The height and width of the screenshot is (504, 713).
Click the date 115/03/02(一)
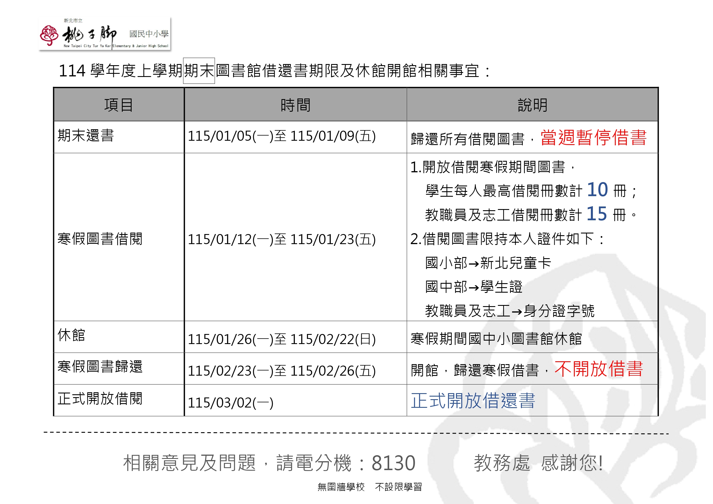(x=230, y=403)
